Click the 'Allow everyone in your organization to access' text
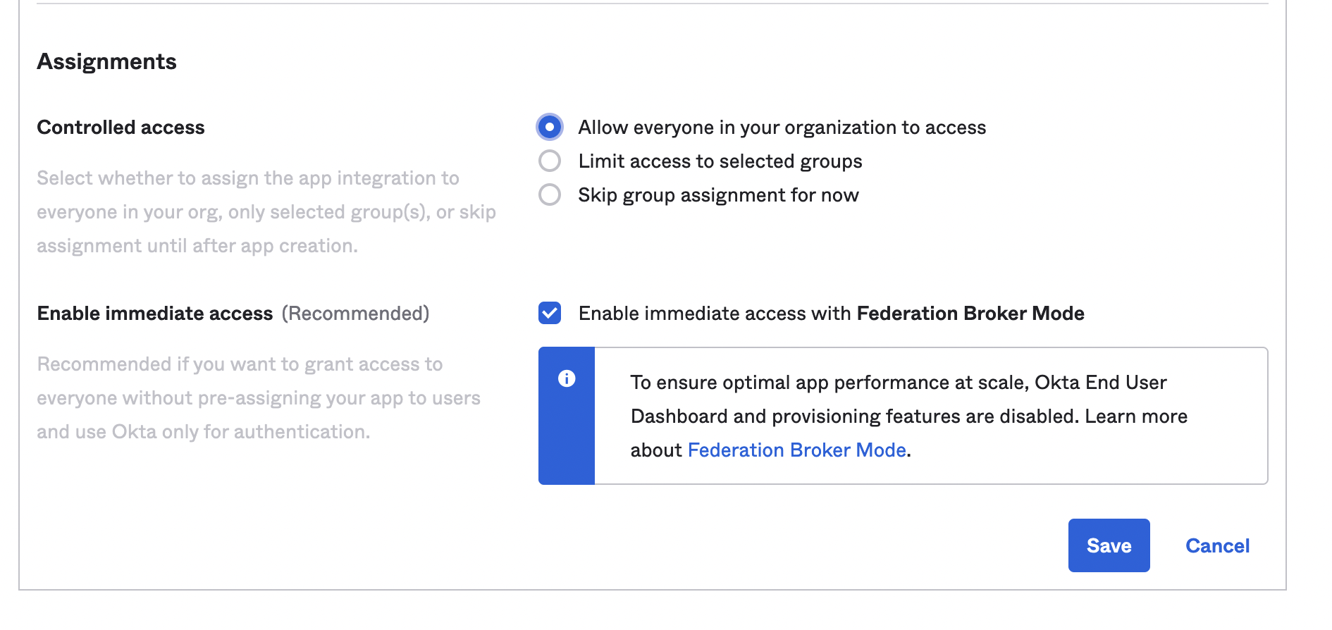This screenshot has width=1332, height=630. click(x=782, y=128)
